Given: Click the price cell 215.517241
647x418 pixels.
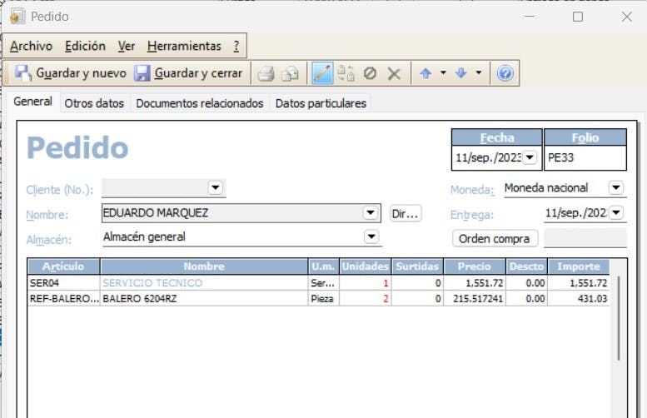Looking at the screenshot, I should [x=475, y=299].
